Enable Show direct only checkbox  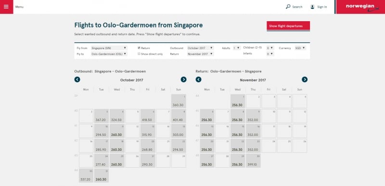click(139, 53)
